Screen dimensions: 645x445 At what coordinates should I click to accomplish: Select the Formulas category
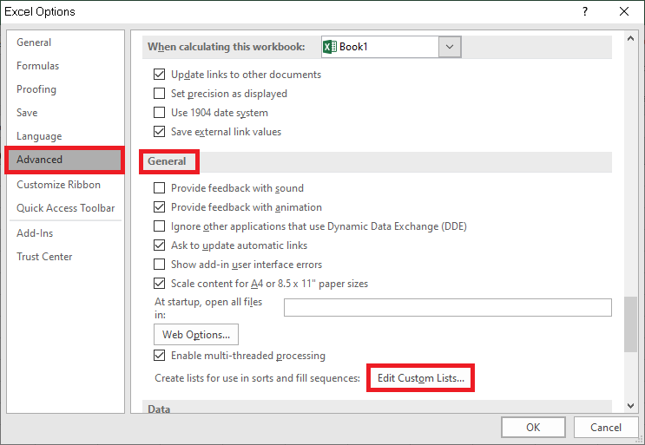coord(37,66)
